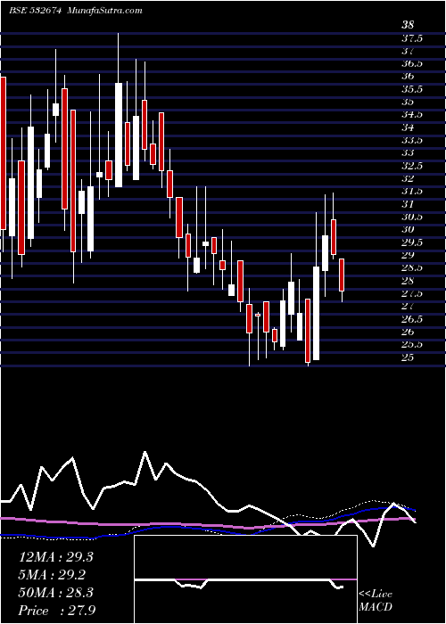Select the 26.5 price axis label
The height and width of the screenshot is (624, 446).
pyautogui.click(x=411, y=319)
